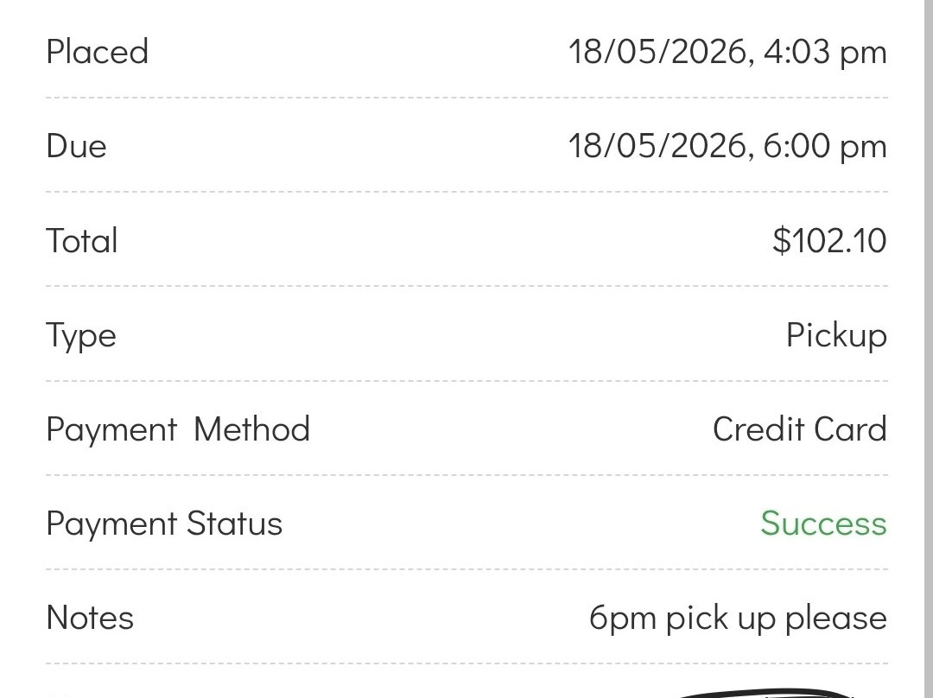Select the 4:03 pm placed time

825,53
